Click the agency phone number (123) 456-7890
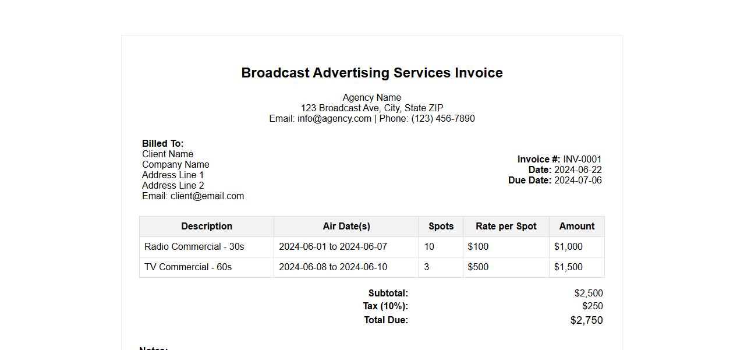This screenshot has width=744, height=350. (x=442, y=118)
